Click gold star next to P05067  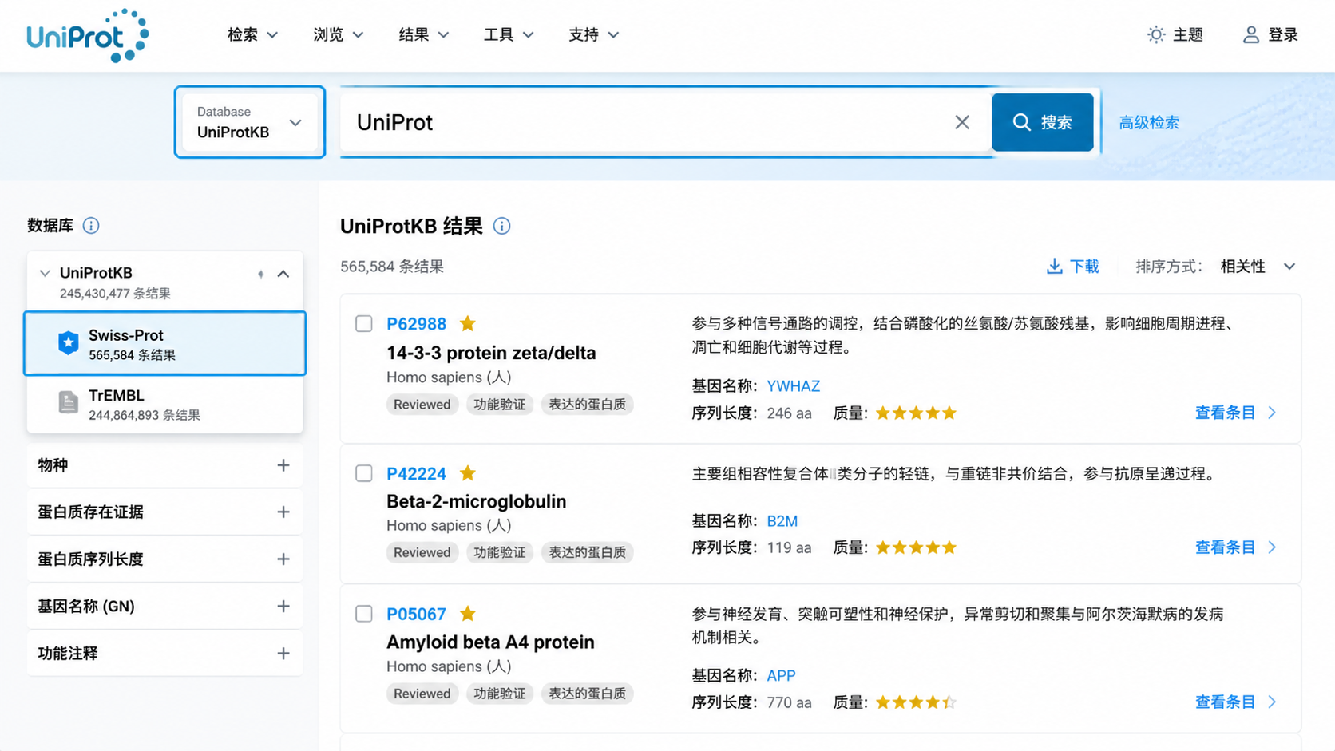(x=468, y=614)
